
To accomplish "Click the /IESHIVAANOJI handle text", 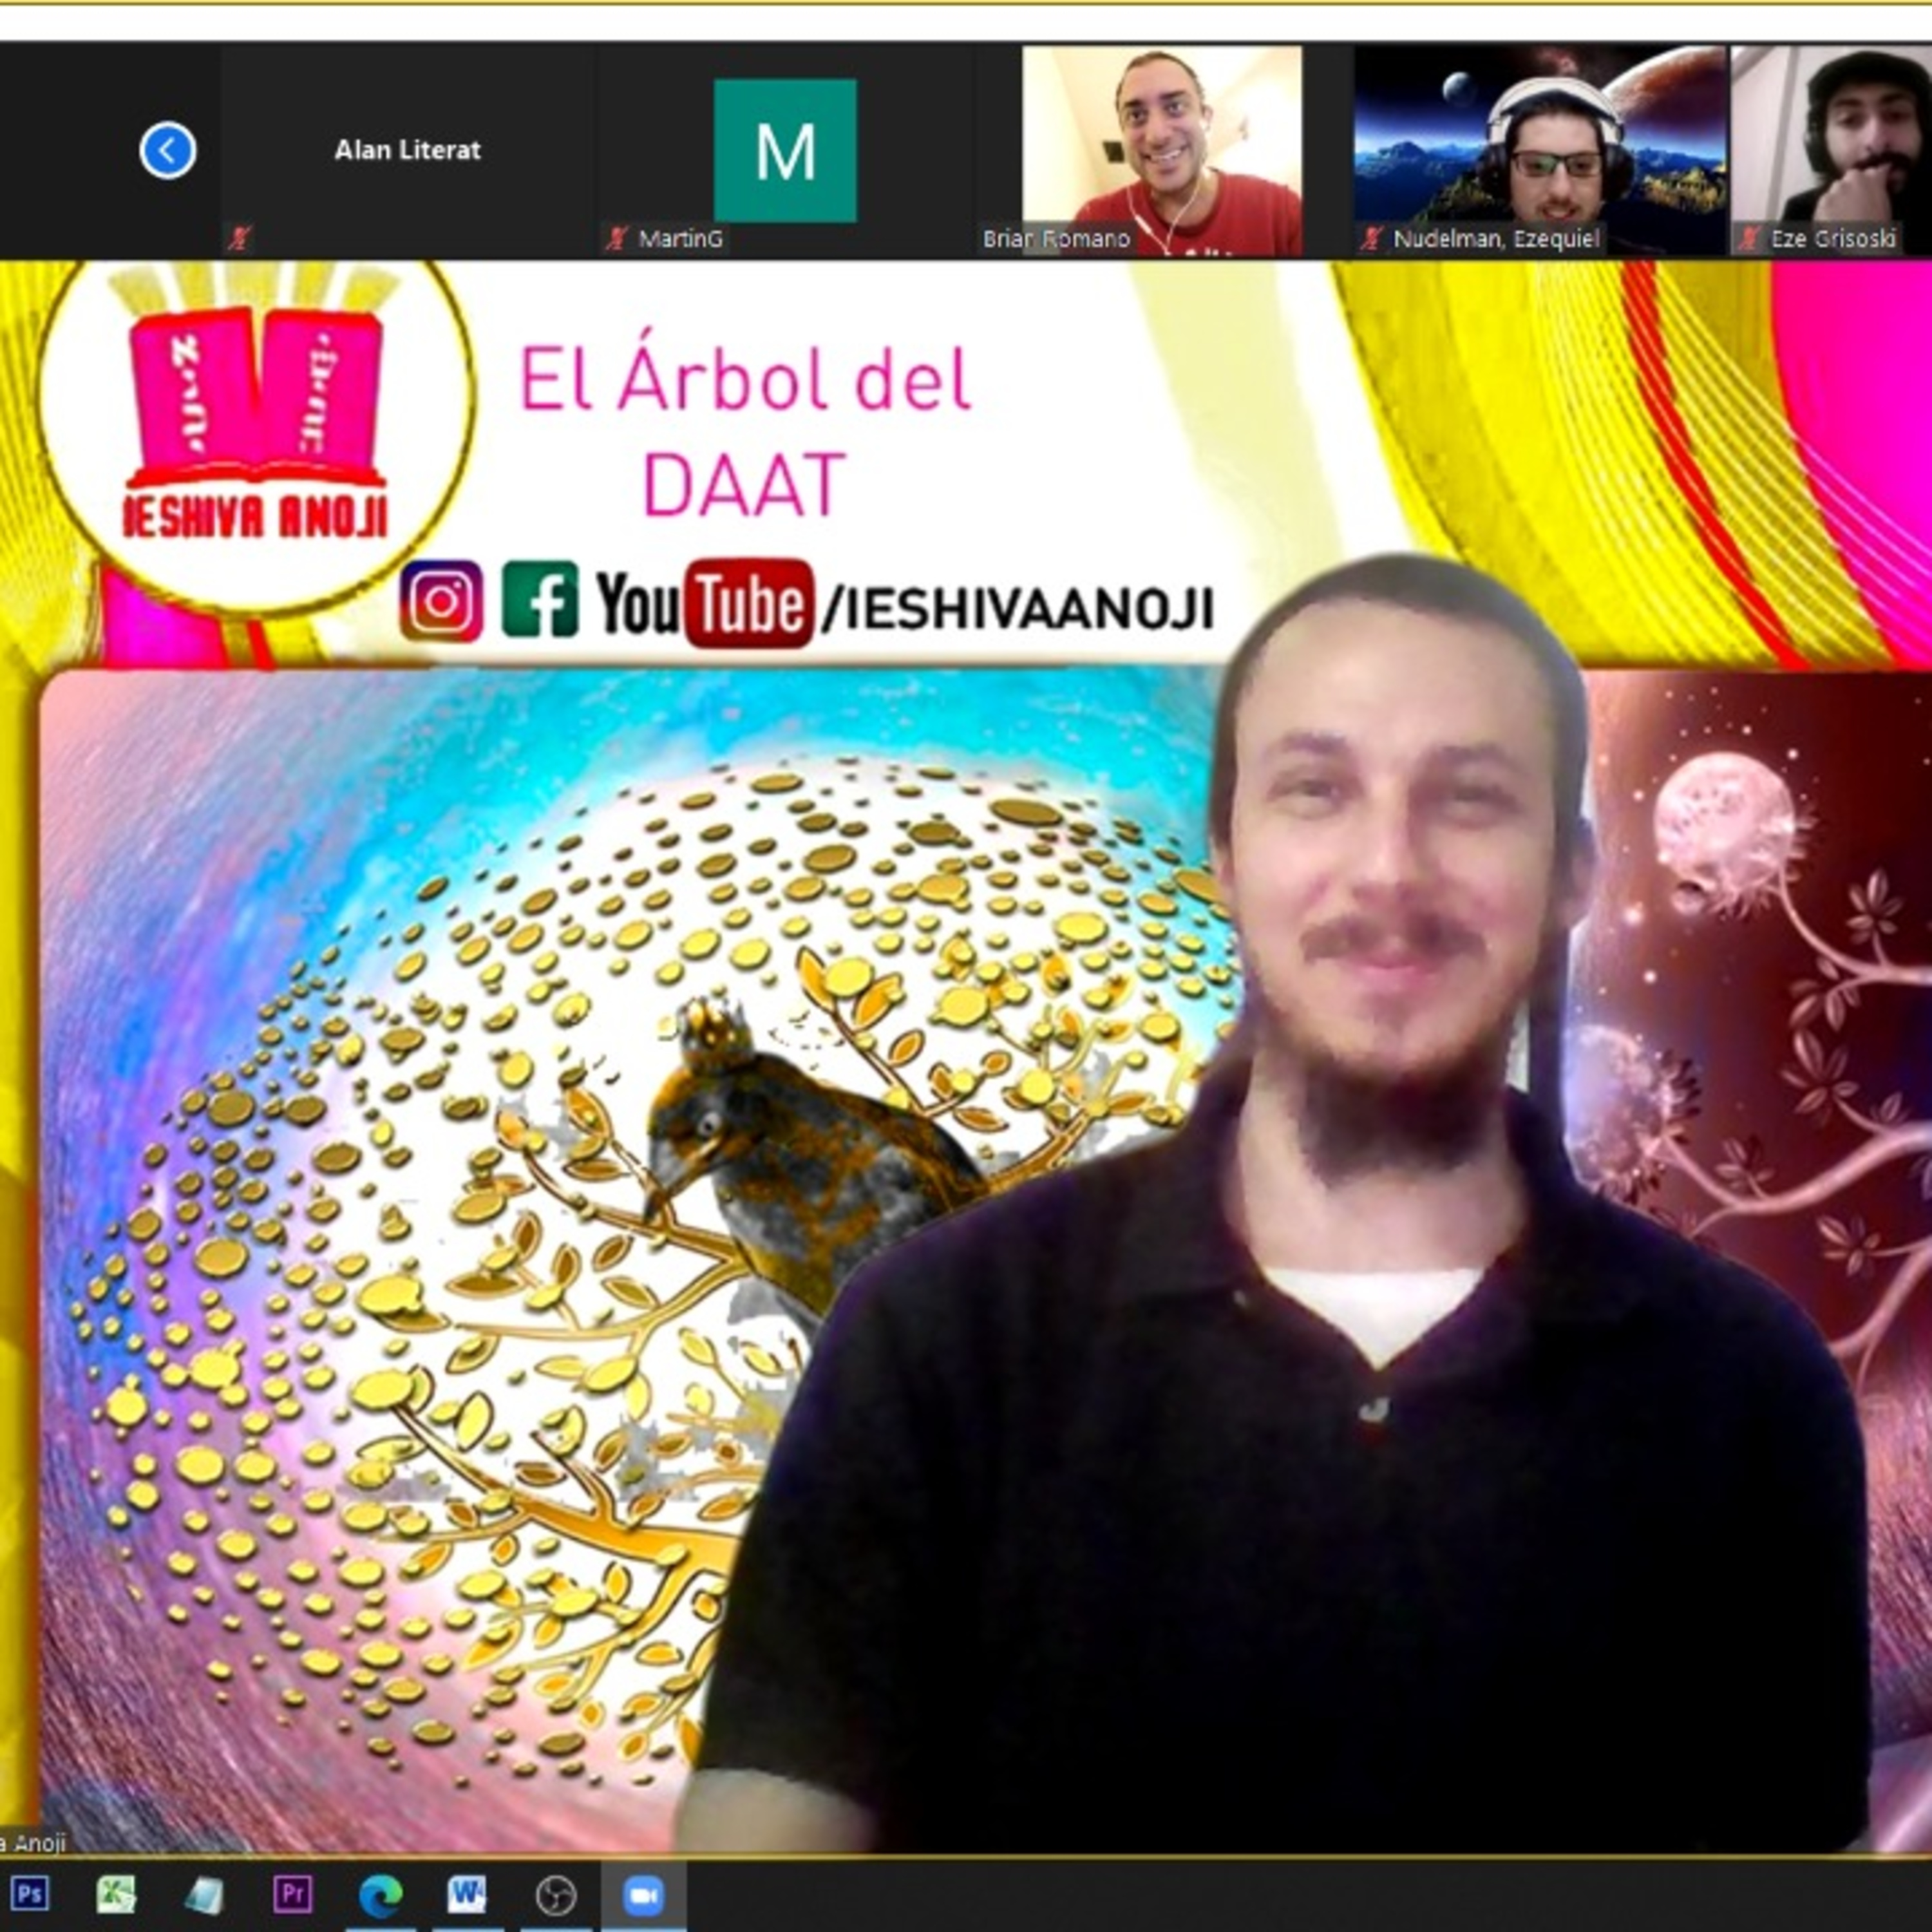I will point(1018,609).
